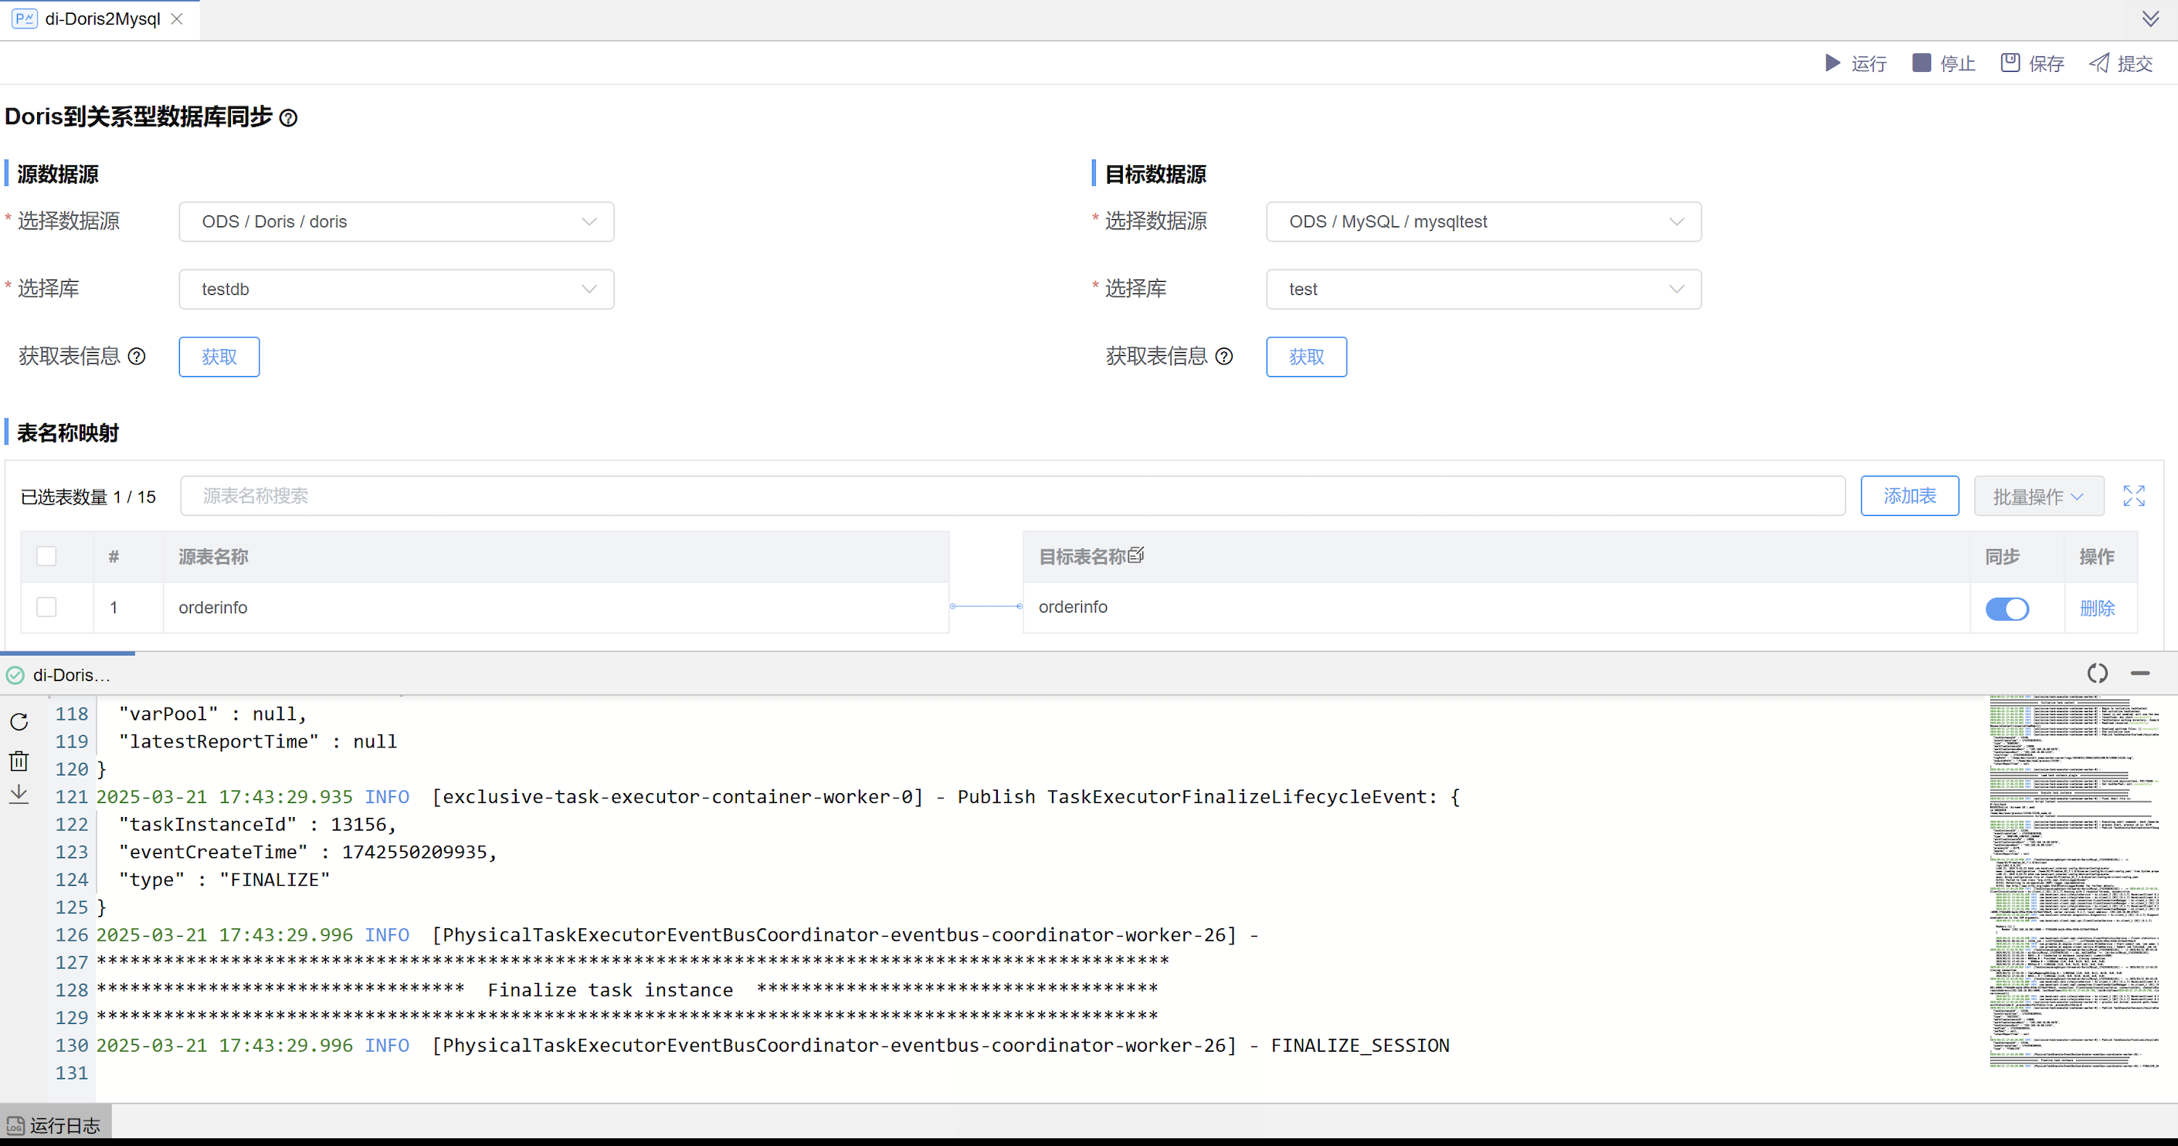Clear the log with trash icon
2178x1146 pixels.
19,761
